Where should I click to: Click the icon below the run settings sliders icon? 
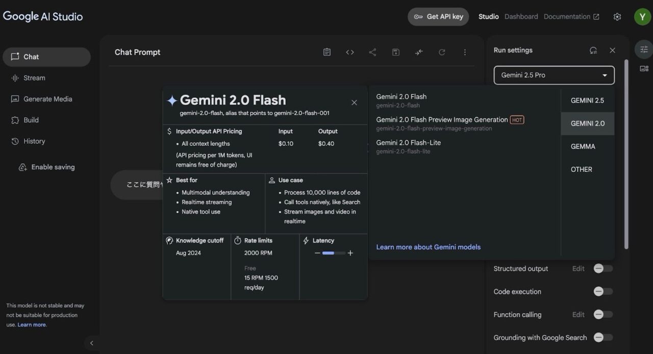click(644, 68)
